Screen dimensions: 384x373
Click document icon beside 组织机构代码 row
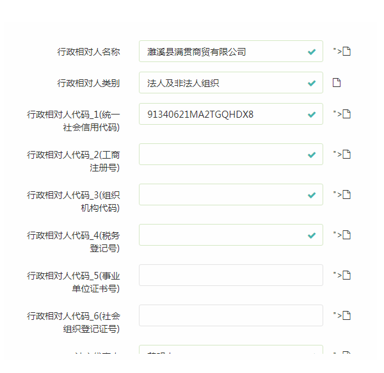point(346,195)
